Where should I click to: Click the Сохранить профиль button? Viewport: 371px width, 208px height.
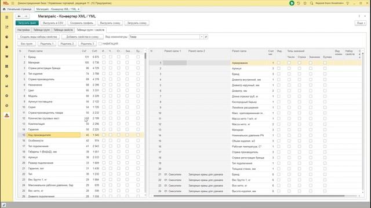82,23
